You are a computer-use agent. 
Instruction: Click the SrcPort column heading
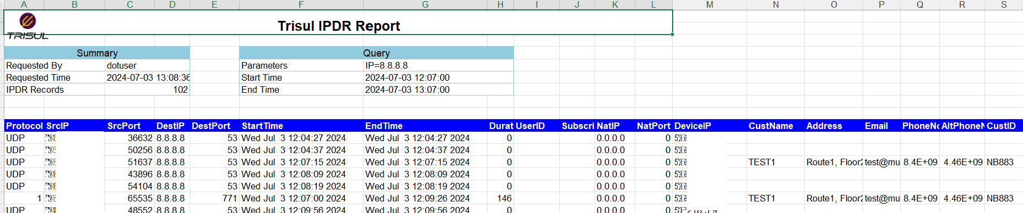tap(129, 126)
